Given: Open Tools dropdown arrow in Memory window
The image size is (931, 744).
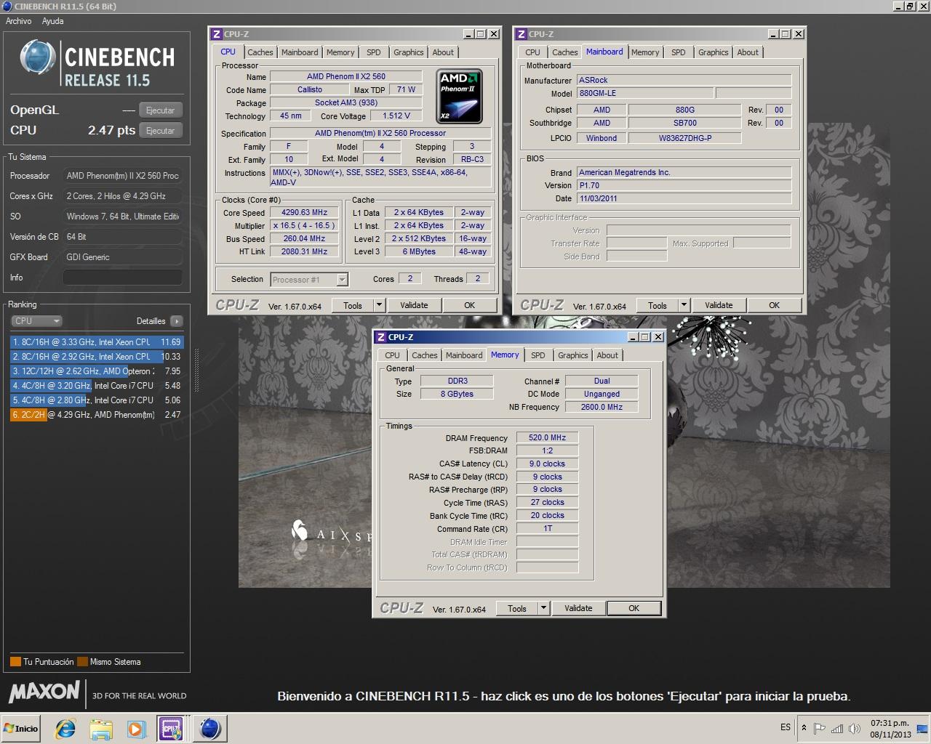Looking at the screenshot, I should pos(543,609).
